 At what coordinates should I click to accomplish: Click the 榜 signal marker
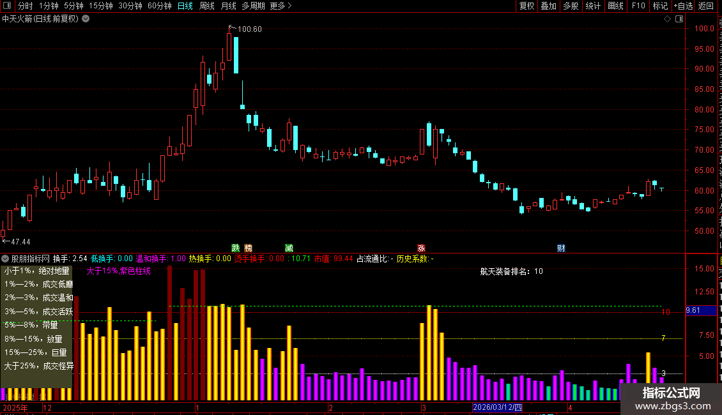tap(248, 248)
